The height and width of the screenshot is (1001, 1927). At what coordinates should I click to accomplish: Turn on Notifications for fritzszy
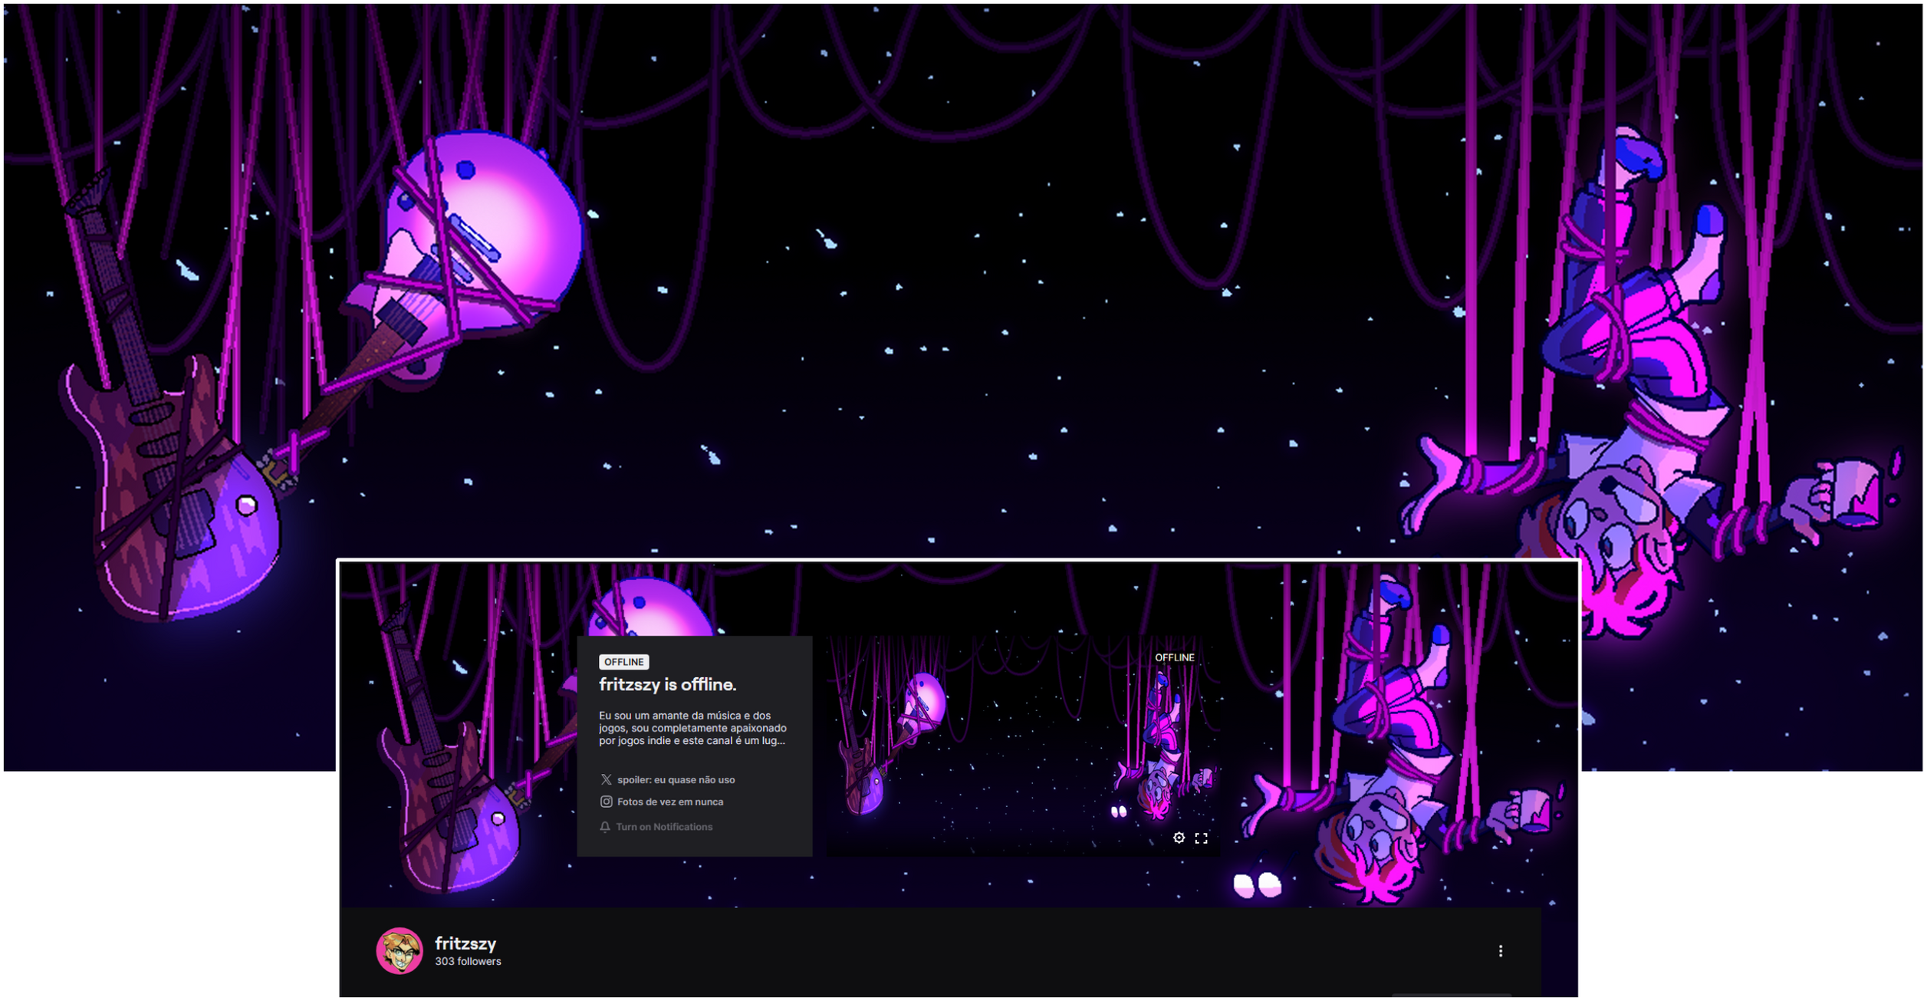click(x=664, y=827)
